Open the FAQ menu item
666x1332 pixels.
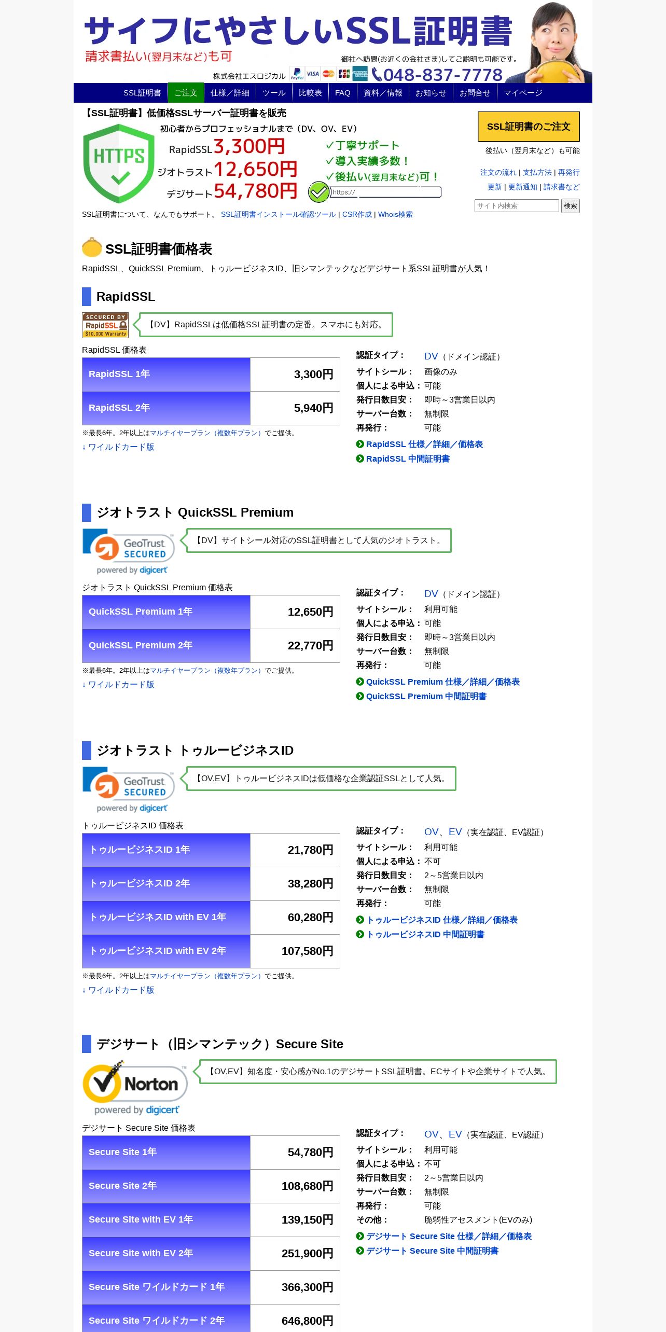[x=343, y=93]
